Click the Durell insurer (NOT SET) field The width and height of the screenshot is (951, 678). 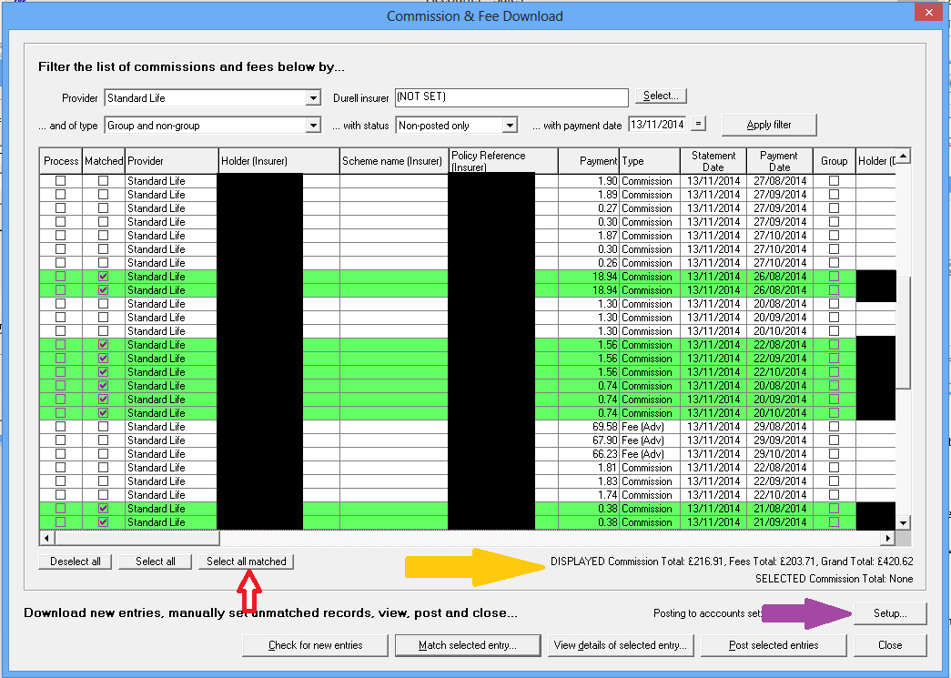coord(511,97)
